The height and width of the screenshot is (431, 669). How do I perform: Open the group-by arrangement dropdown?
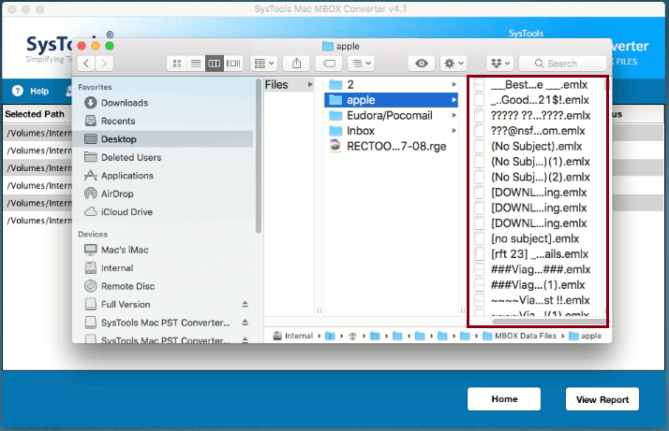264,64
